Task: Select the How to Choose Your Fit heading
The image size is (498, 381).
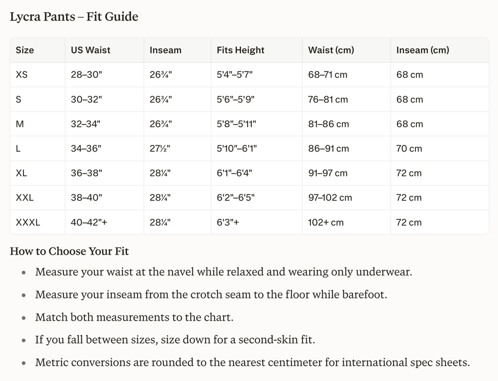Action: [x=69, y=251]
